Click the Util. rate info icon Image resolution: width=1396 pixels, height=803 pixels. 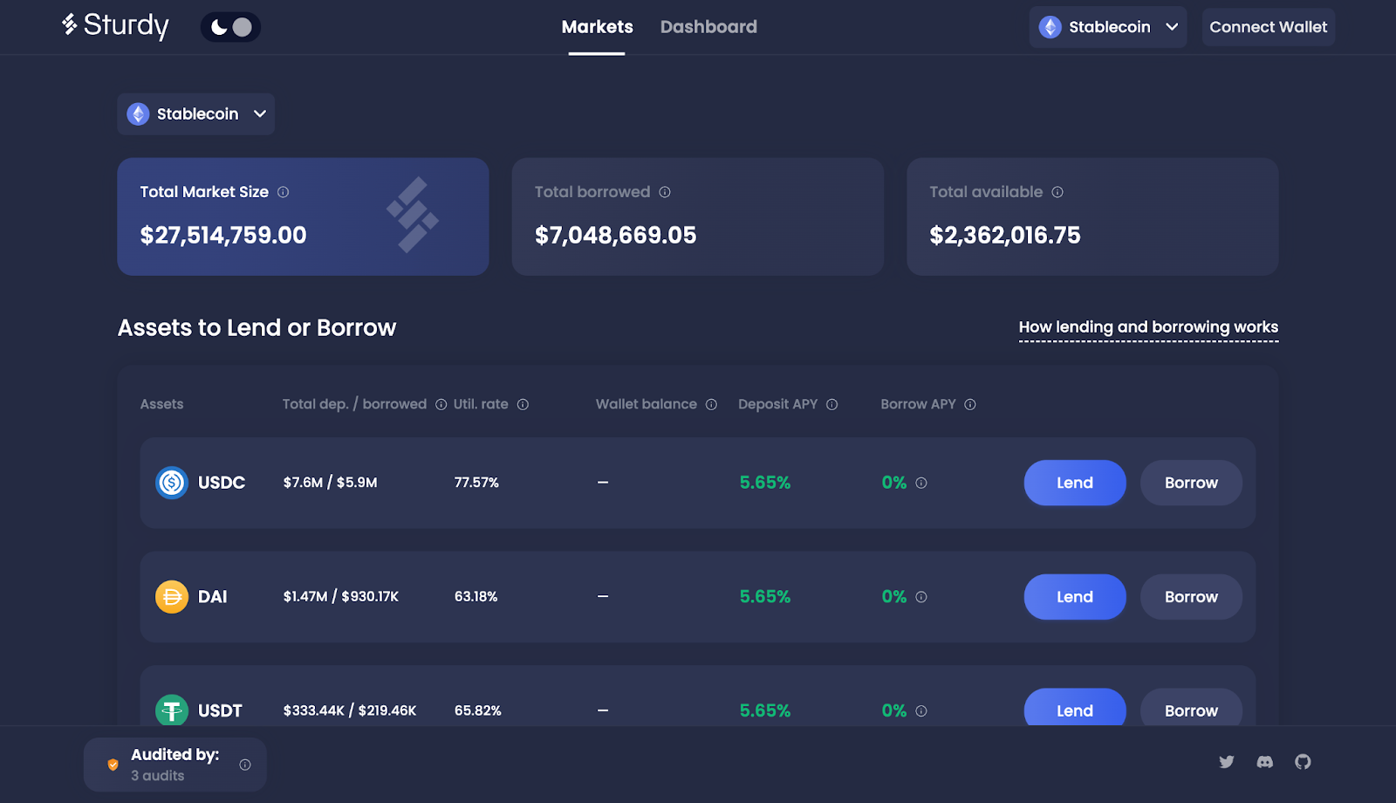pos(523,404)
